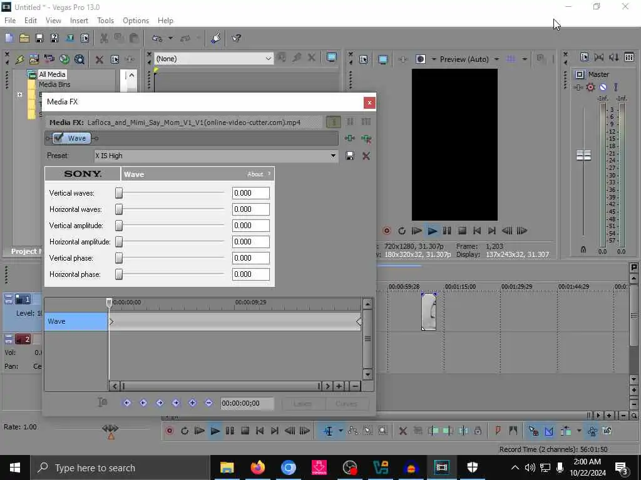This screenshot has width=641, height=480.
Task: Save project using the floppy disk icon
Action: [x=39, y=38]
